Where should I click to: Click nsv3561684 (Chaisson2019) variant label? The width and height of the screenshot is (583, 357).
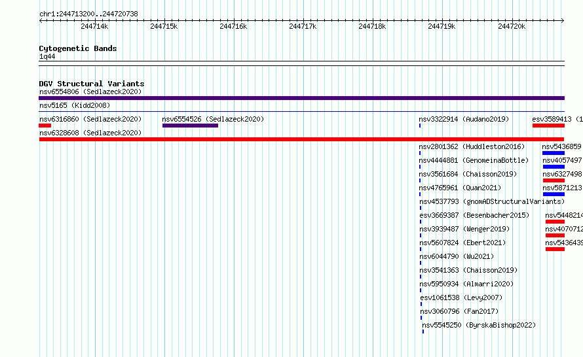[468, 174]
